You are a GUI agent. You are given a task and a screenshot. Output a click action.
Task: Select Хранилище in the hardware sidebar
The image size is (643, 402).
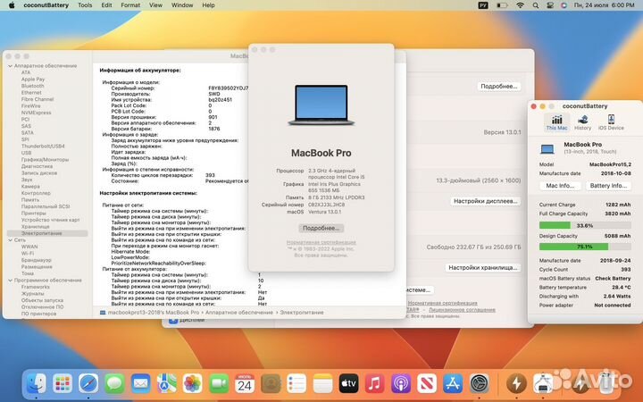(35, 226)
